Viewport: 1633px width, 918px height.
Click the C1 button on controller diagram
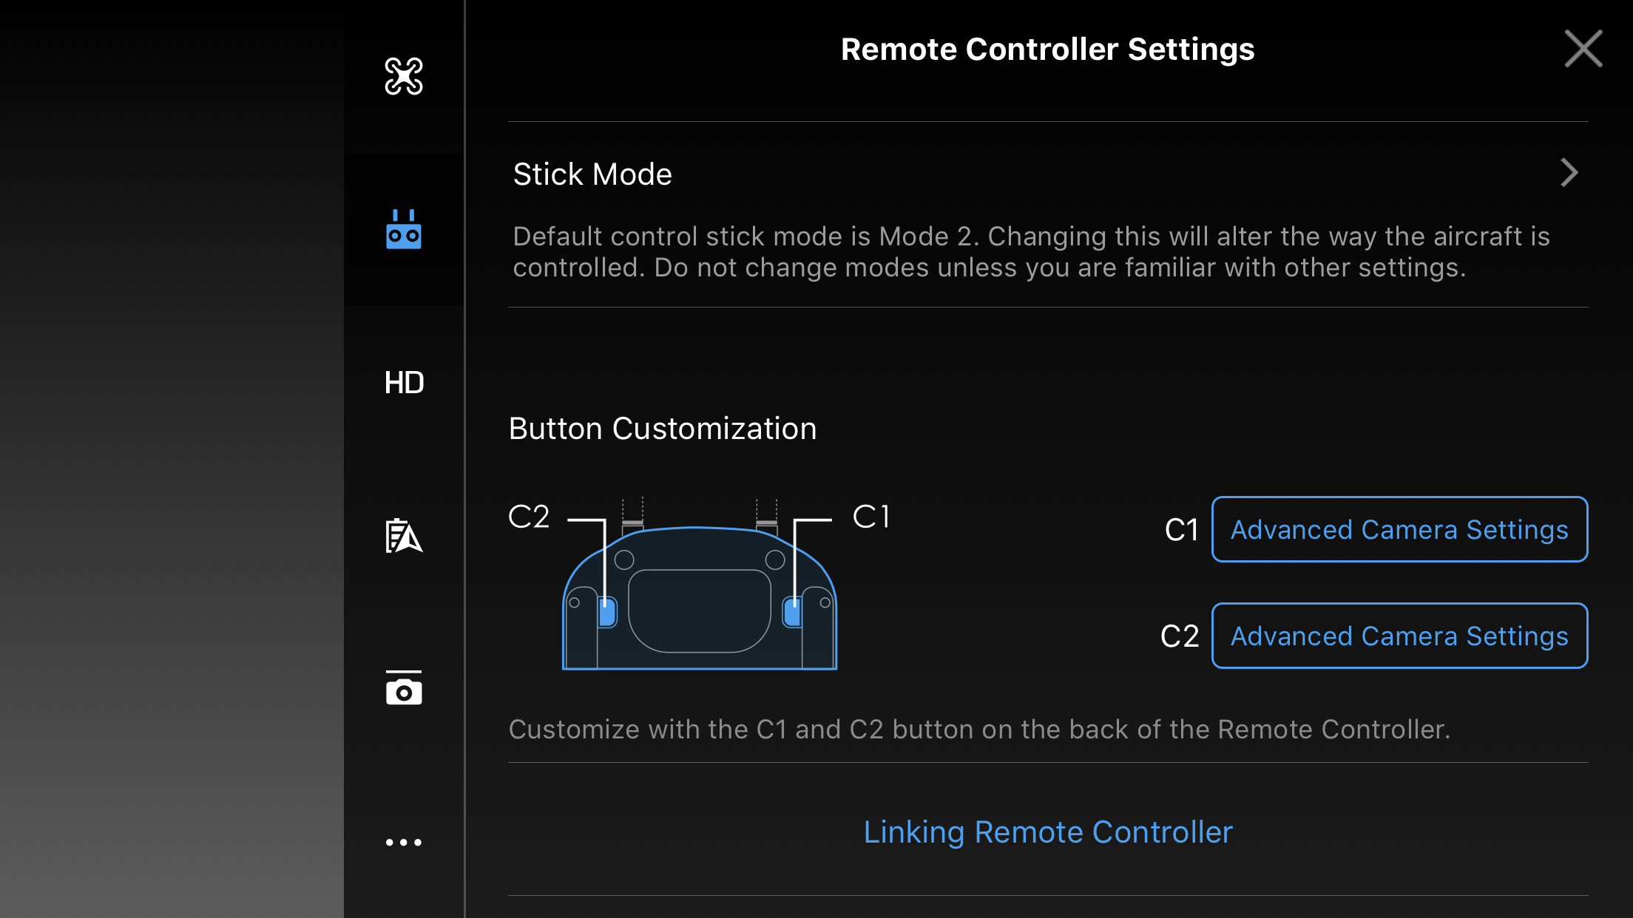(x=792, y=612)
